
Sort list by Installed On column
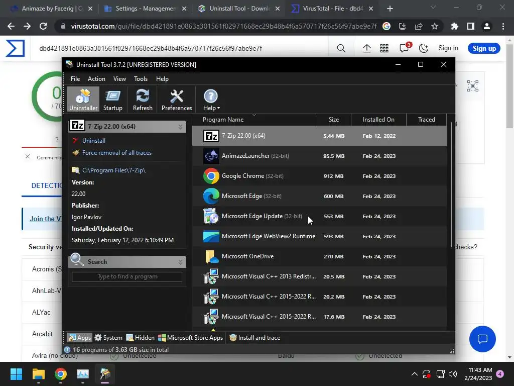(378, 120)
